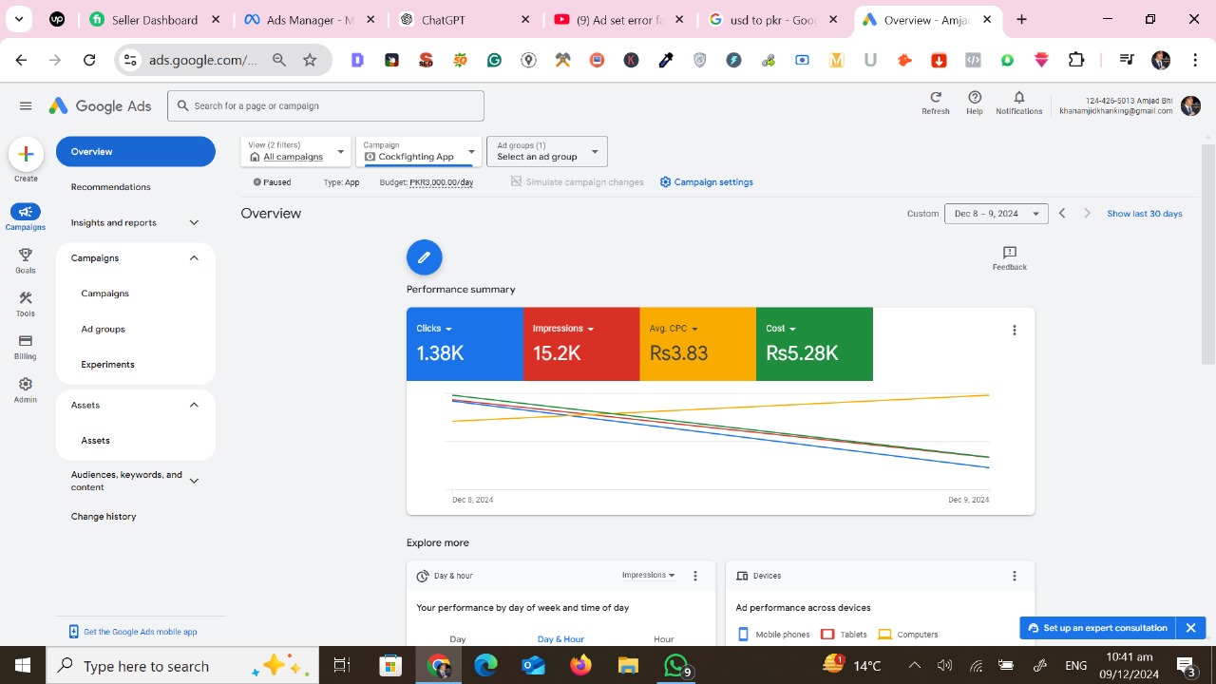Screen dimensions: 1216x684
Task: Expand Insights and reports section
Action: 135,222
